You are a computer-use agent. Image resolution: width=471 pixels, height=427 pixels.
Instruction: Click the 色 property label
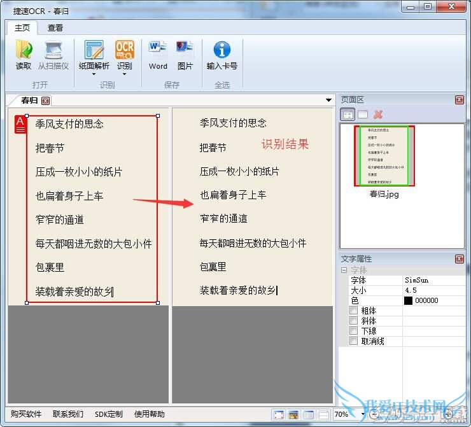click(x=355, y=300)
